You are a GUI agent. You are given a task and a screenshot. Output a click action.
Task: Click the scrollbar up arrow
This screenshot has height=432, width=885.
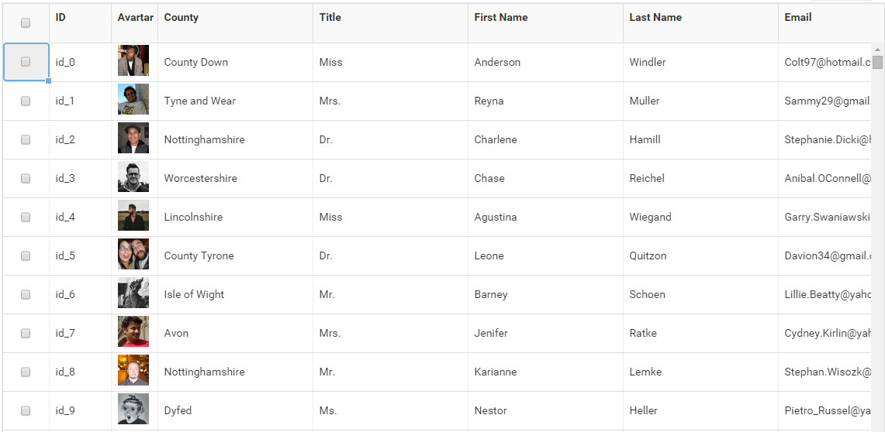(877, 50)
